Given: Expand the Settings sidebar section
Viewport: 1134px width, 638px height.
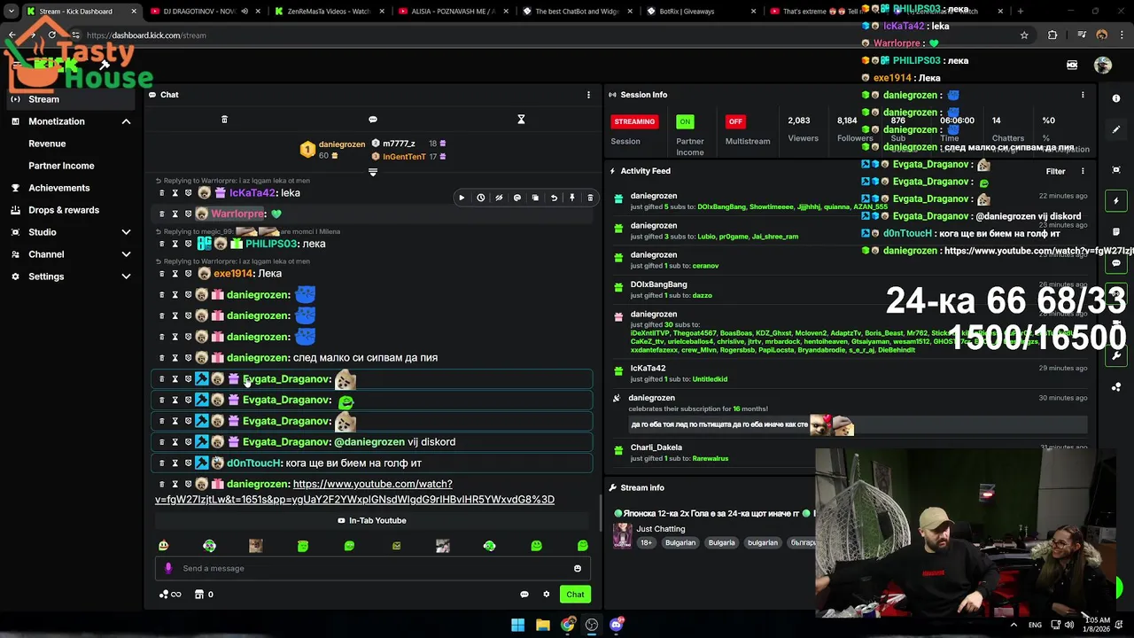Looking at the screenshot, I should click(126, 276).
